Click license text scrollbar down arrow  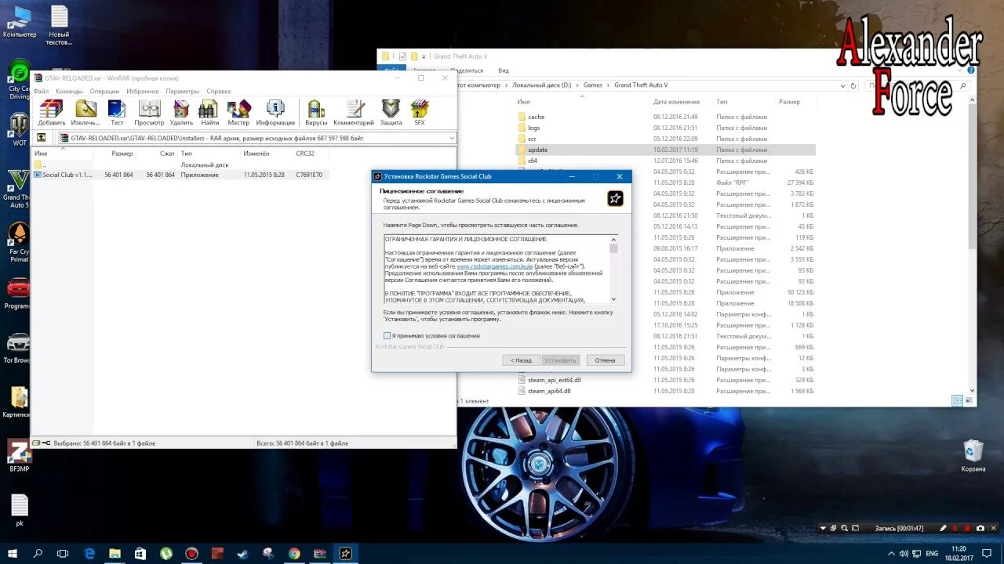[x=613, y=298]
